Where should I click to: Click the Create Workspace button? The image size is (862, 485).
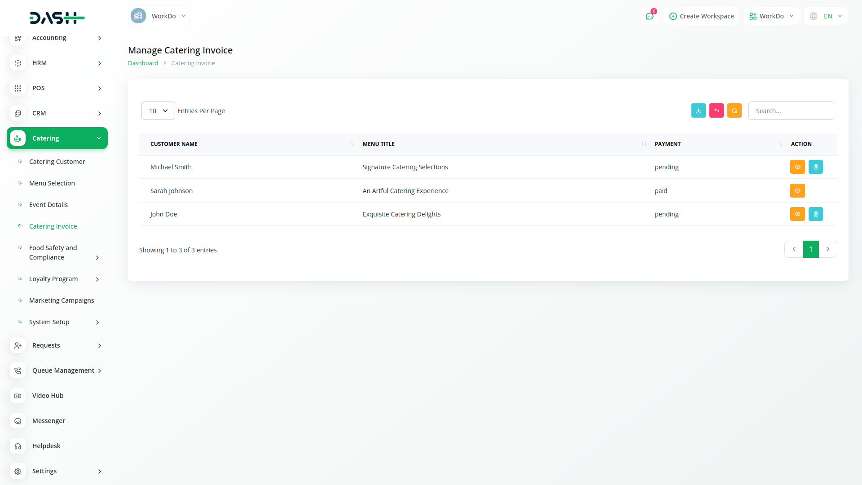[x=701, y=16]
